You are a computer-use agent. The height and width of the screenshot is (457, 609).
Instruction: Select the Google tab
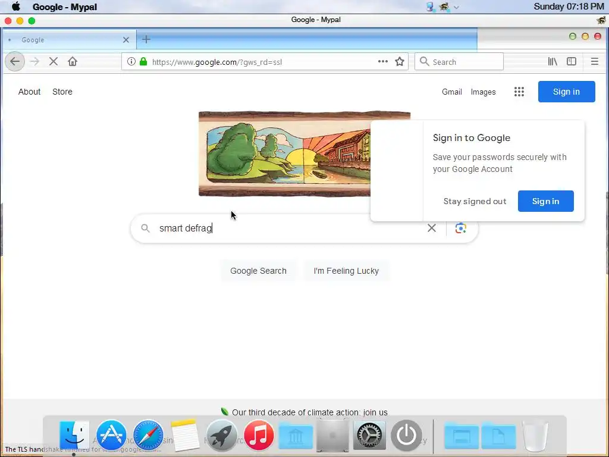pyautogui.click(x=69, y=40)
